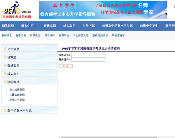
Task: Go to 网站首页 in navigation bar
Action: pos(8,26)
